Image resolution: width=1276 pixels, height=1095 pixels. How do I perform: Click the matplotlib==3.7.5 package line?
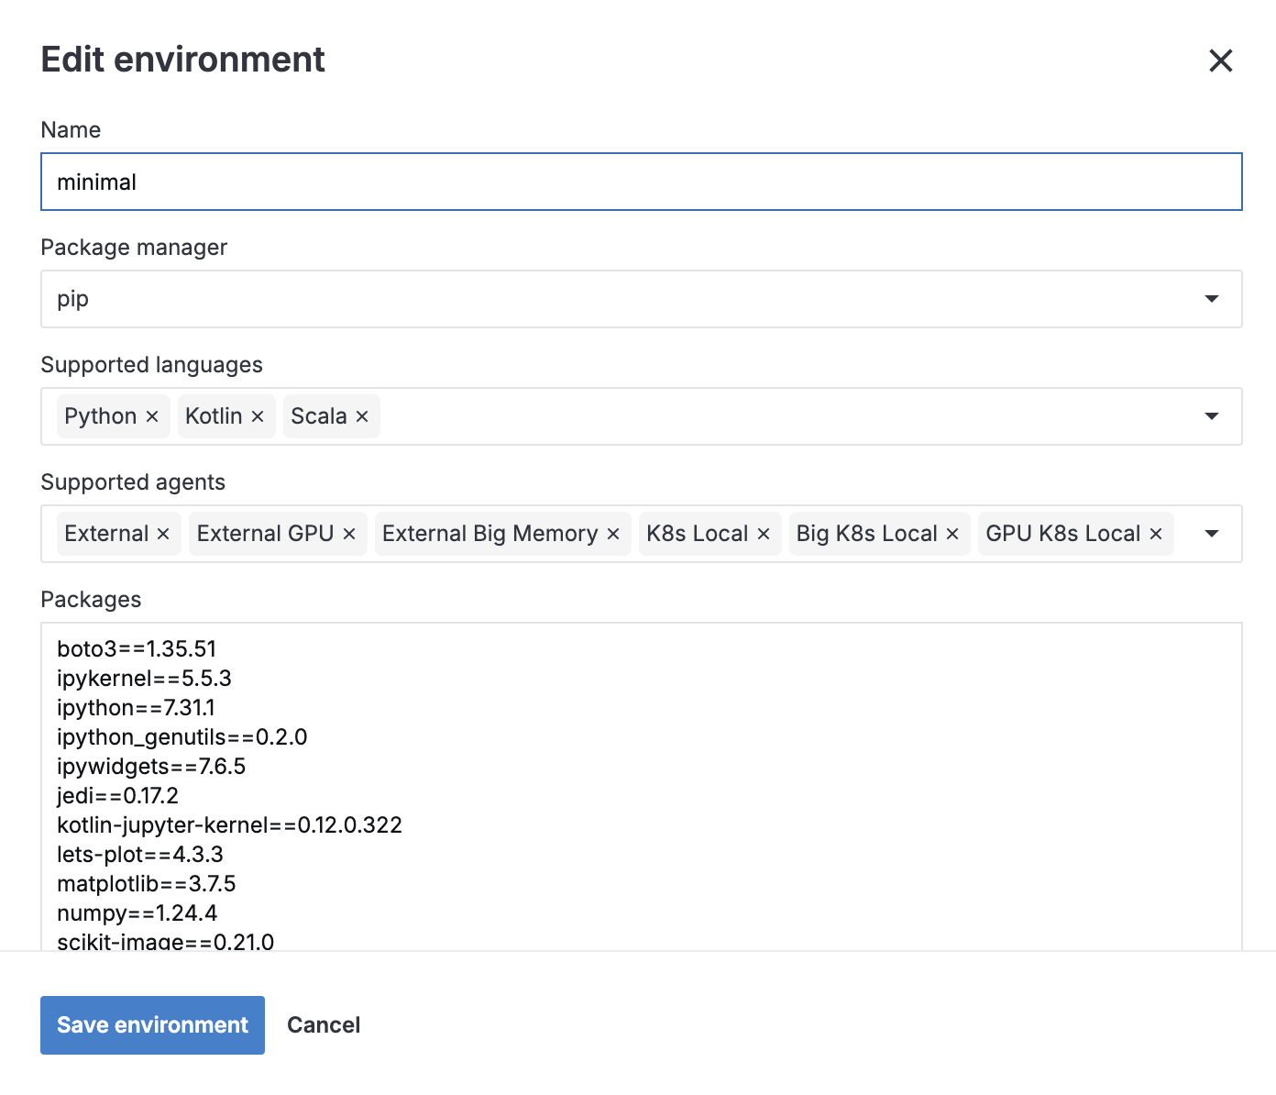coord(147,884)
